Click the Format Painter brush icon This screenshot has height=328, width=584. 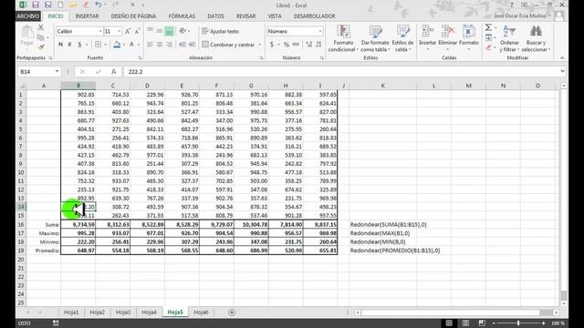pos(41,46)
